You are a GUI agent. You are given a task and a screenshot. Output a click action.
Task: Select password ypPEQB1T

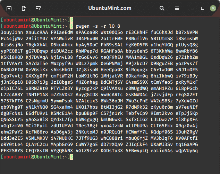tap(12, 51)
